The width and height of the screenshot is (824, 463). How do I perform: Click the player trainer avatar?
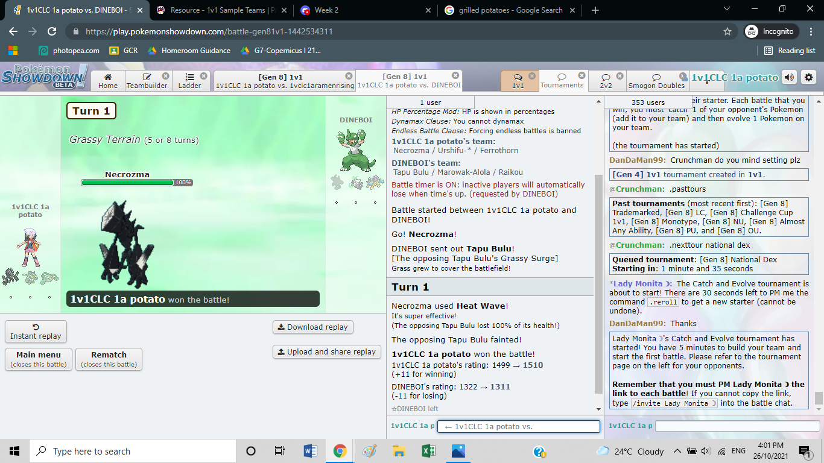pos(30,248)
